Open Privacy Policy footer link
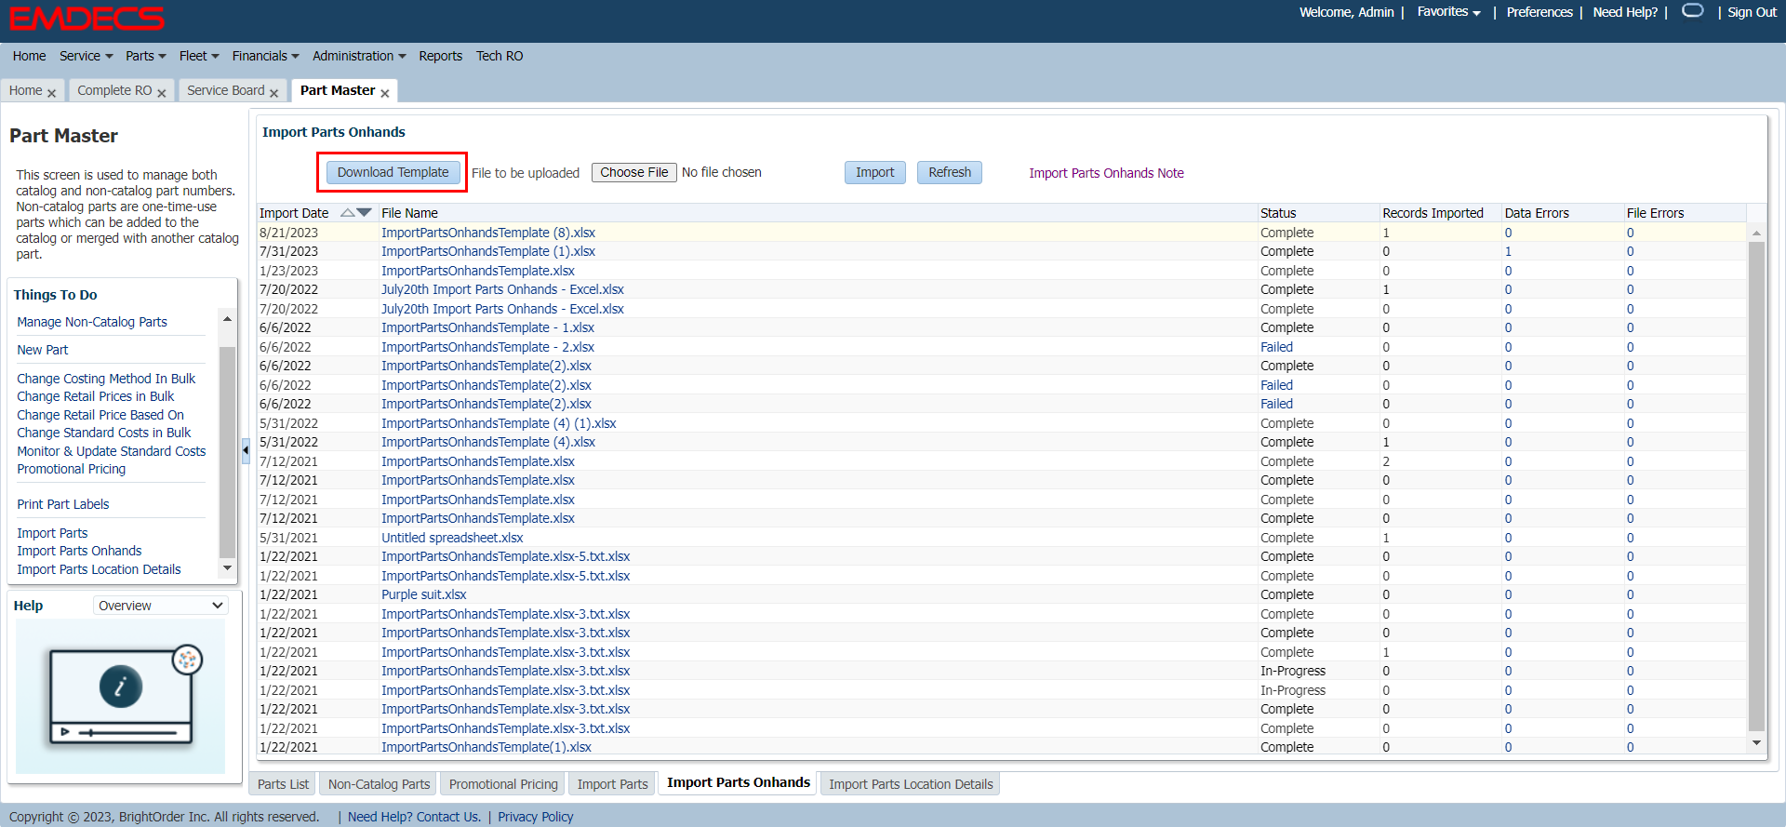This screenshot has width=1786, height=827. (535, 817)
